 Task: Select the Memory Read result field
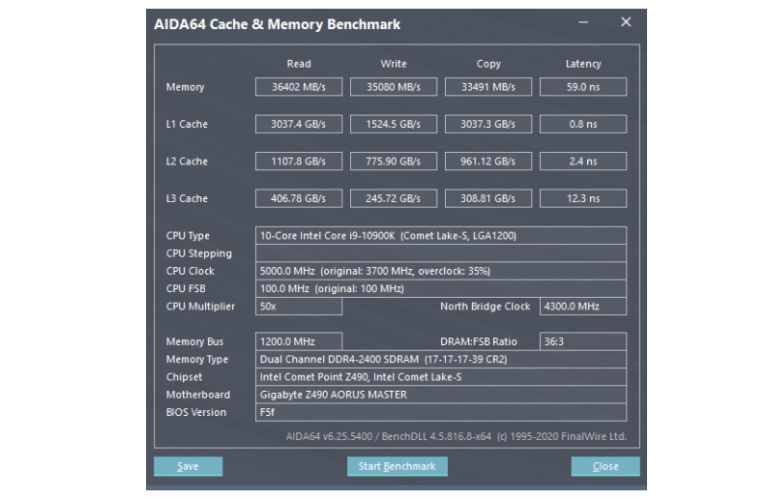[298, 87]
